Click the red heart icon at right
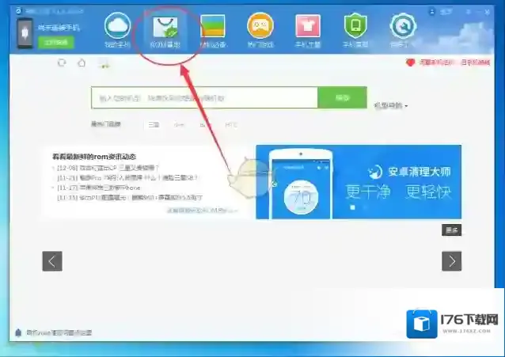 [409, 63]
